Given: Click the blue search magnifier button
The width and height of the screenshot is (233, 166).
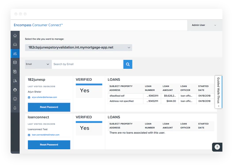Looking at the screenshot, I should [128, 64].
